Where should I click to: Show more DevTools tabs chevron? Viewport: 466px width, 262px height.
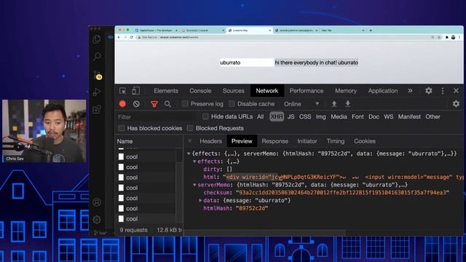point(410,91)
